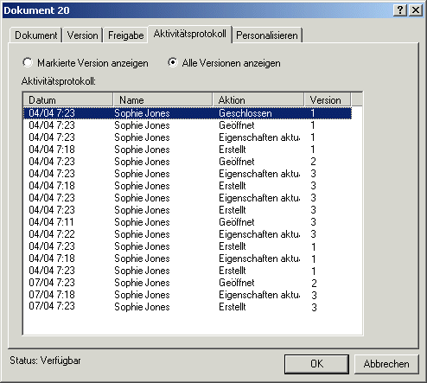
Task: Go to the Freigabe tab
Action: 126,35
